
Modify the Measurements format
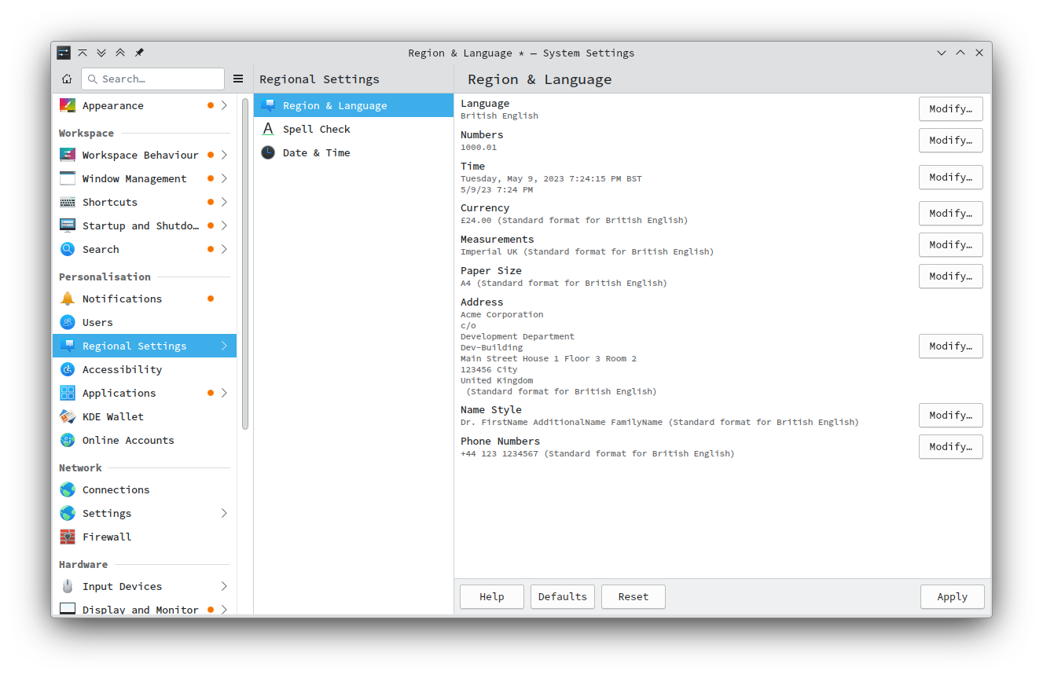point(951,245)
